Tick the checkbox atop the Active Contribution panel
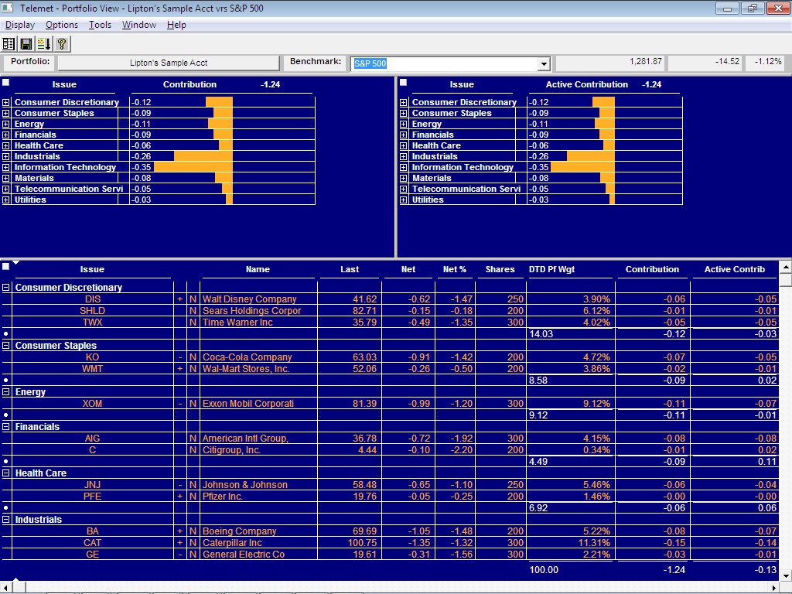The image size is (792, 594). (403, 82)
